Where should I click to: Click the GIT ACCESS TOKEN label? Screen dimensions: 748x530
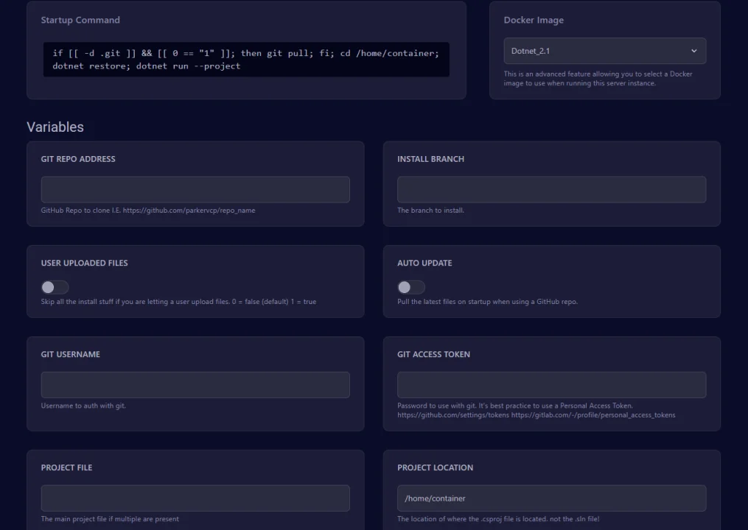pos(433,354)
